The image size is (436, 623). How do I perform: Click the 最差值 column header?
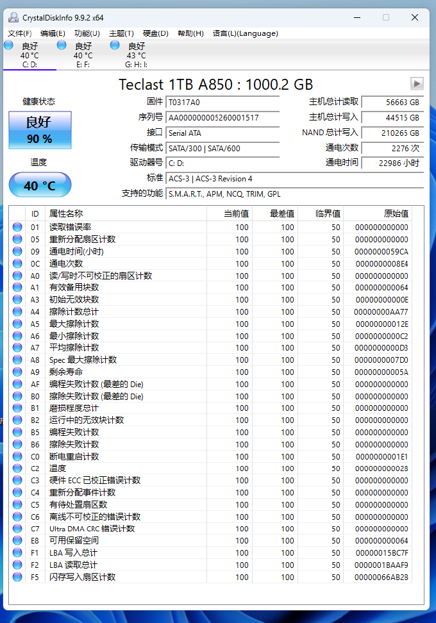276,214
